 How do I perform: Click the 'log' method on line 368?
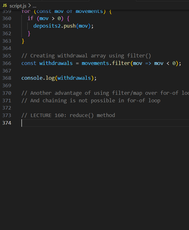point(50,78)
